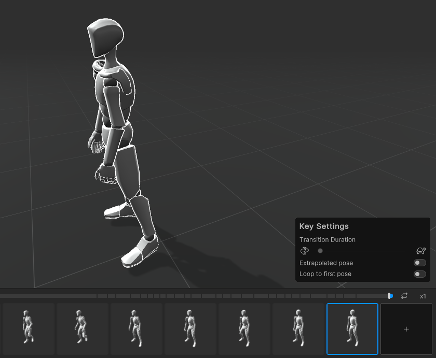This screenshot has height=358, width=436.
Task: Select the fourth pose thumbnail
Action: tap(190, 329)
